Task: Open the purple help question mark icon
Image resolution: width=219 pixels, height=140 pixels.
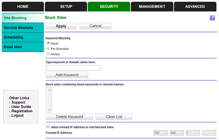Action: click(x=212, y=18)
